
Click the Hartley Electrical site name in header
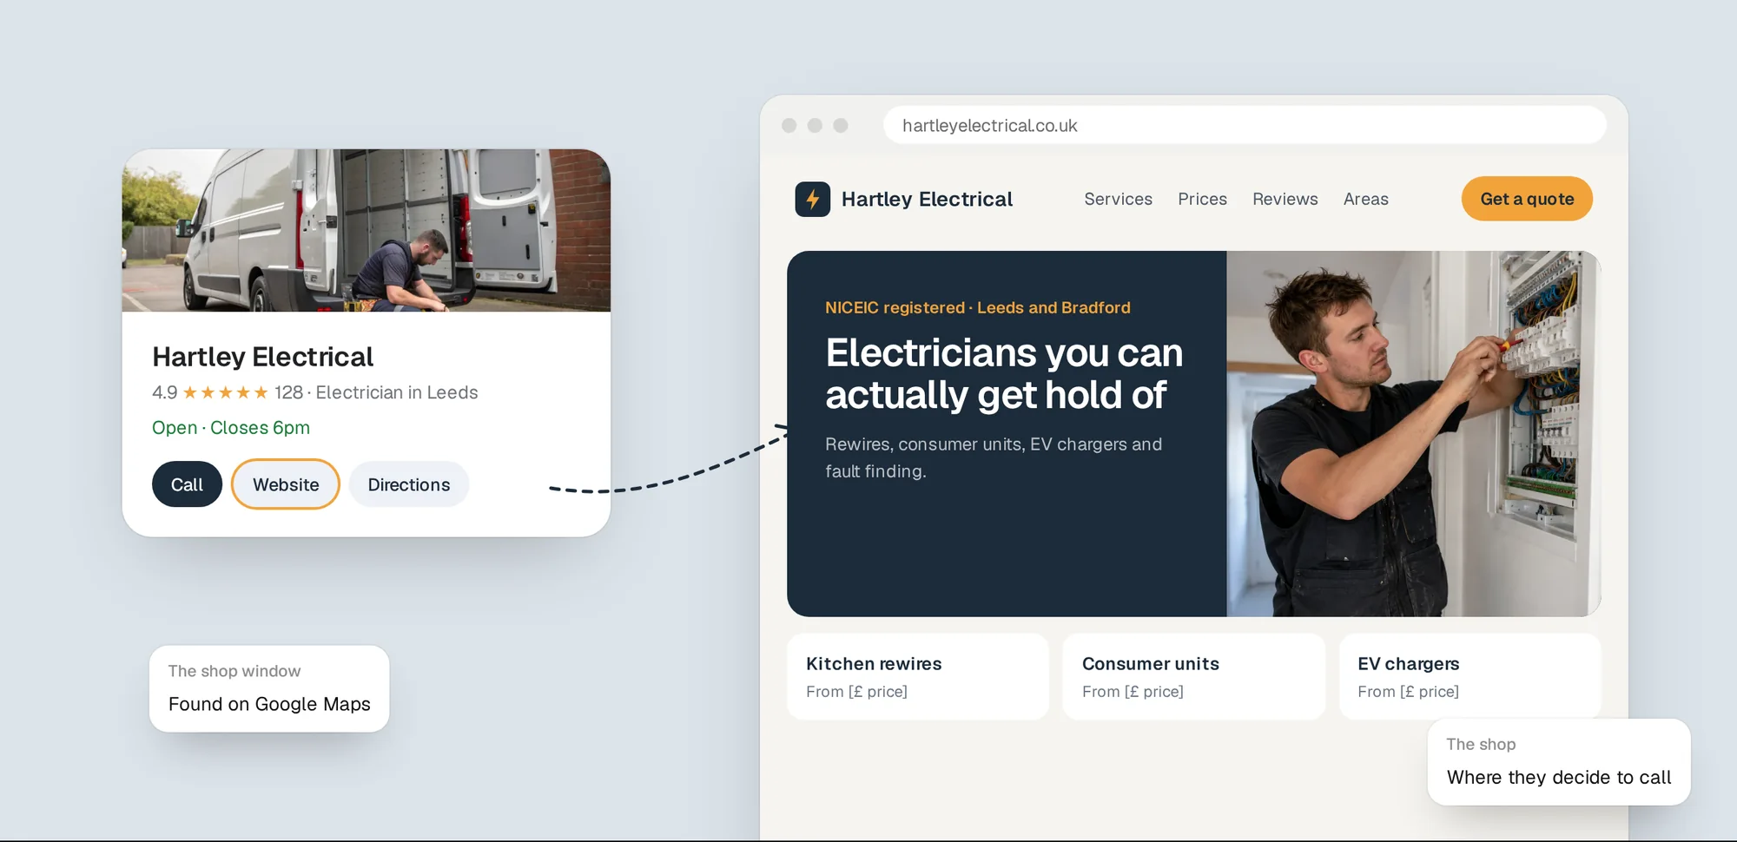[x=927, y=199]
